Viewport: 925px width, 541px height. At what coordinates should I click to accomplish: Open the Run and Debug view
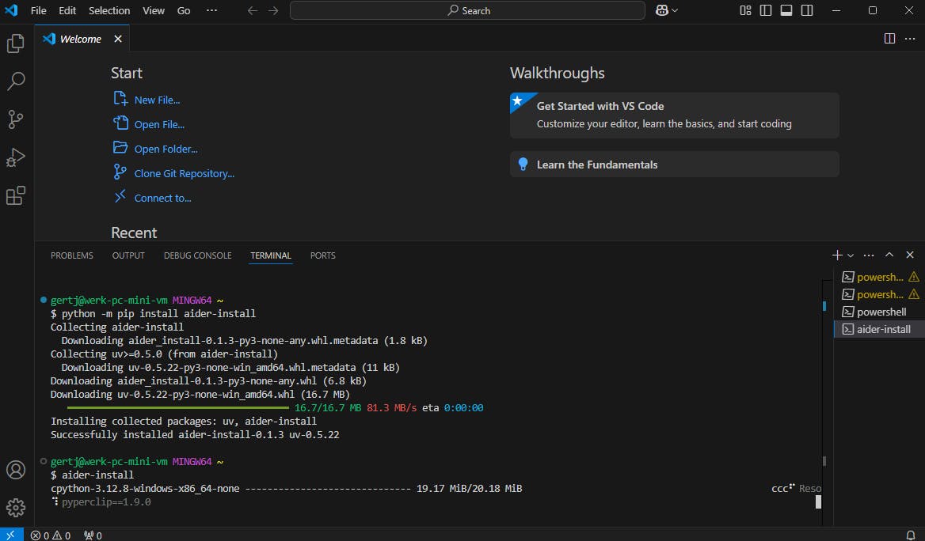tap(16, 157)
